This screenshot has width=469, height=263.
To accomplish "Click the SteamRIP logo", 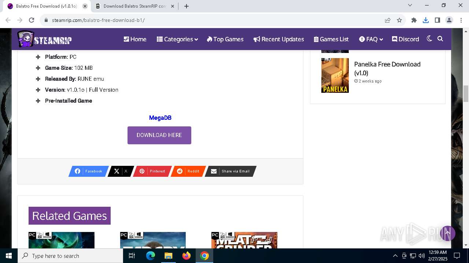I will click(44, 39).
